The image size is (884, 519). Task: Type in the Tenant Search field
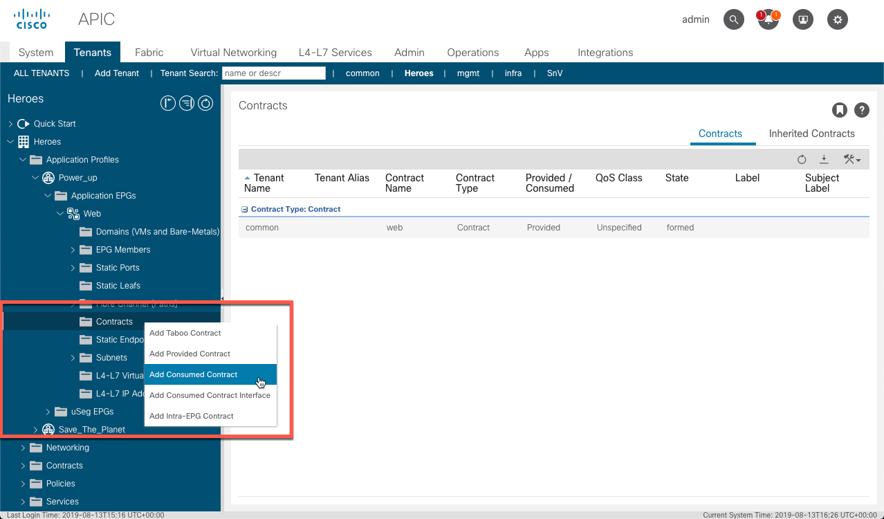(273, 73)
